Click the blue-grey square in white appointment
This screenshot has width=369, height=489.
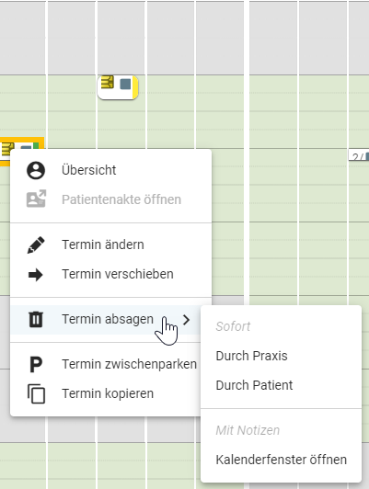coord(125,85)
